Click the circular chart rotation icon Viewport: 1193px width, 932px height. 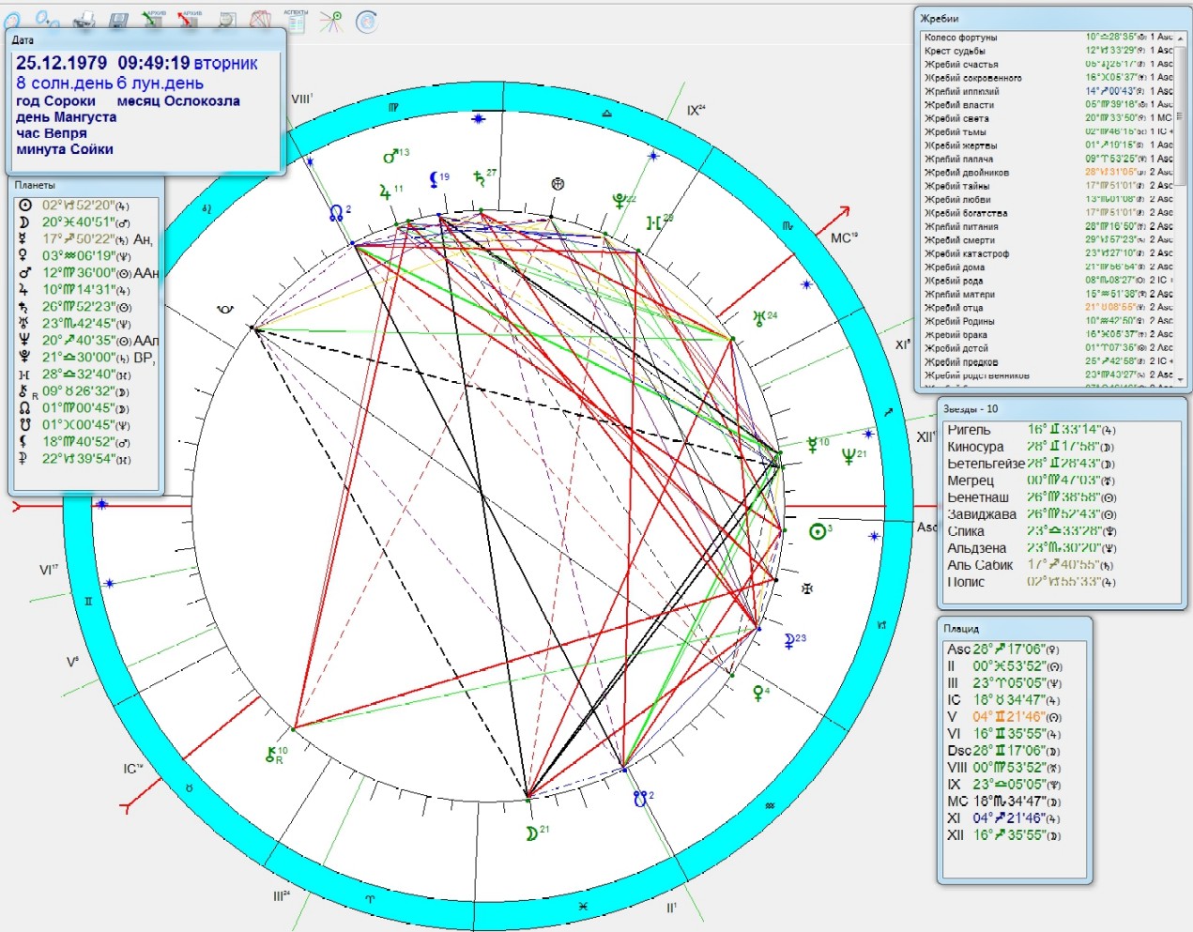pyautogui.click(x=366, y=21)
